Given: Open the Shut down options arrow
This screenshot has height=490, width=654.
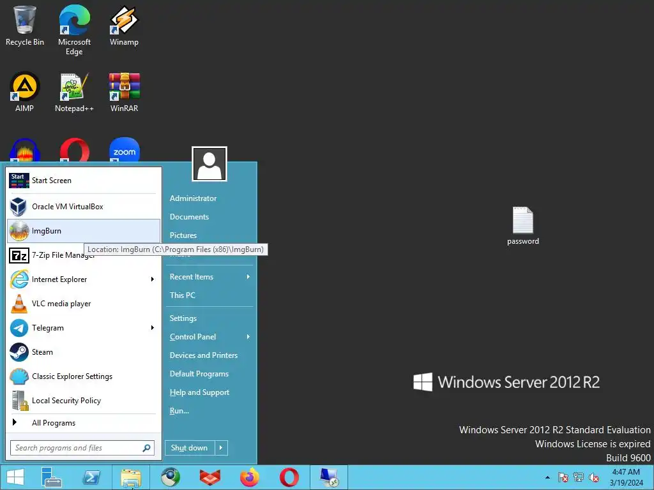Looking at the screenshot, I should coord(221,448).
